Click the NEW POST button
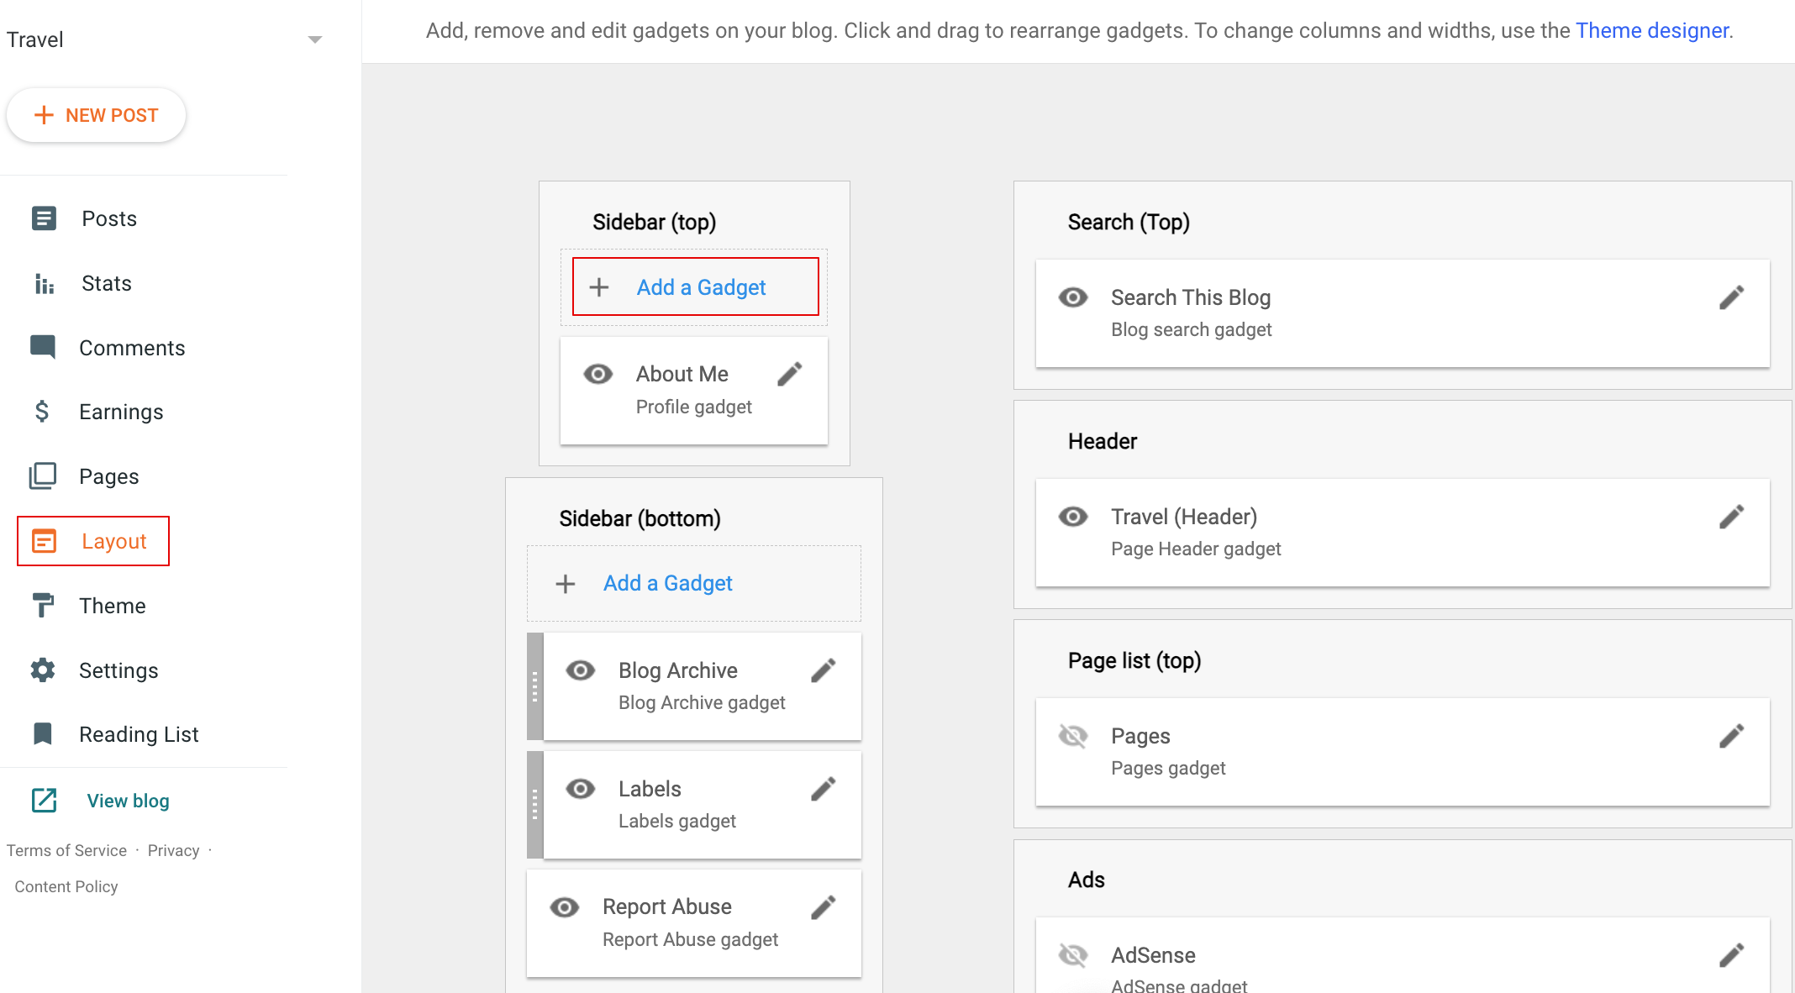This screenshot has height=993, width=1795. coord(96,115)
